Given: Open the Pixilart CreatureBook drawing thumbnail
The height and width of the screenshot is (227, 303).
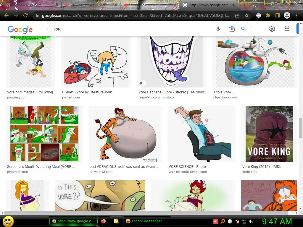Looking at the screenshot, I should click(96, 62).
